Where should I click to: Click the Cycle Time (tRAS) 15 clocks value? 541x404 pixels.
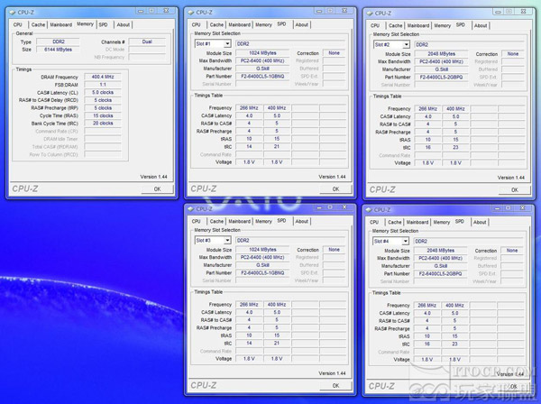click(103, 115)
